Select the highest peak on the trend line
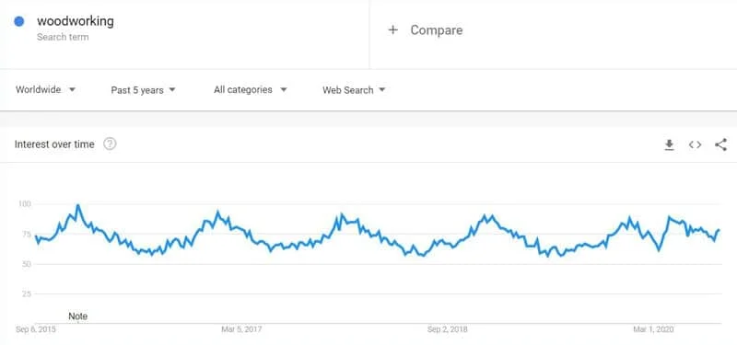Screen dimensions: 737x345 pos(78,205)
